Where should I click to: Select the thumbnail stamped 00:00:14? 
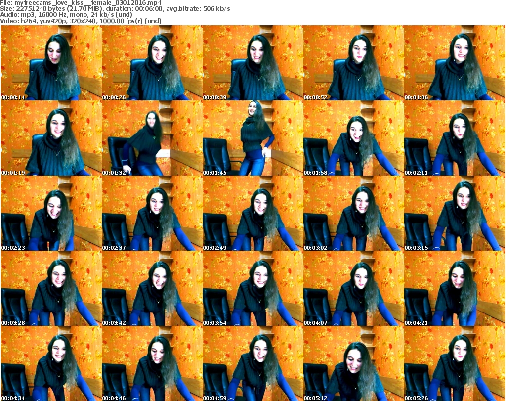click(x=51, y=63)
